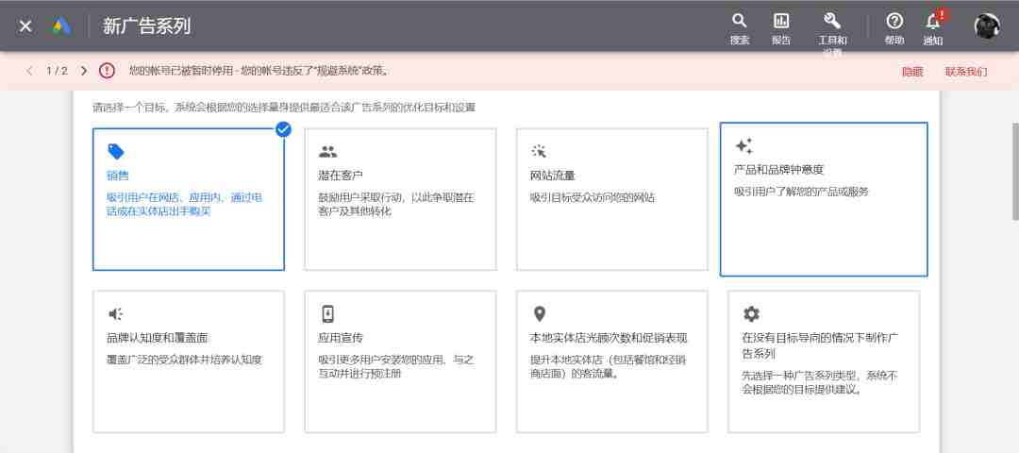This screenshot has height=453, width=1019.
Task: Click the sparkle icon for 产品和品牌钟意度
Action: [x=743, y=145]
